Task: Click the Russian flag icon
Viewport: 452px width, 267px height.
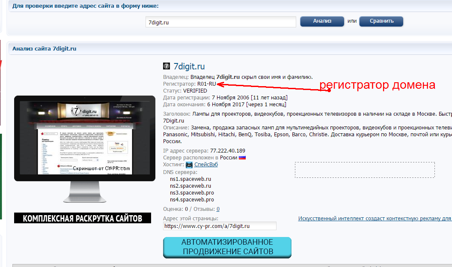Action: (242, 158)
